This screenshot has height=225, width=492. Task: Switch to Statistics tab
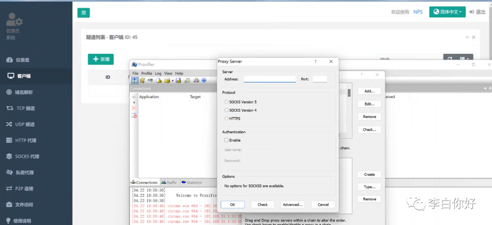tap(192, 182)
